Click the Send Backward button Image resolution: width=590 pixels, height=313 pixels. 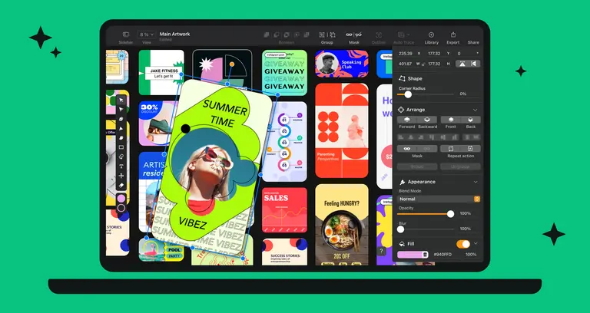pyautogui.click(x=427, y=120)
